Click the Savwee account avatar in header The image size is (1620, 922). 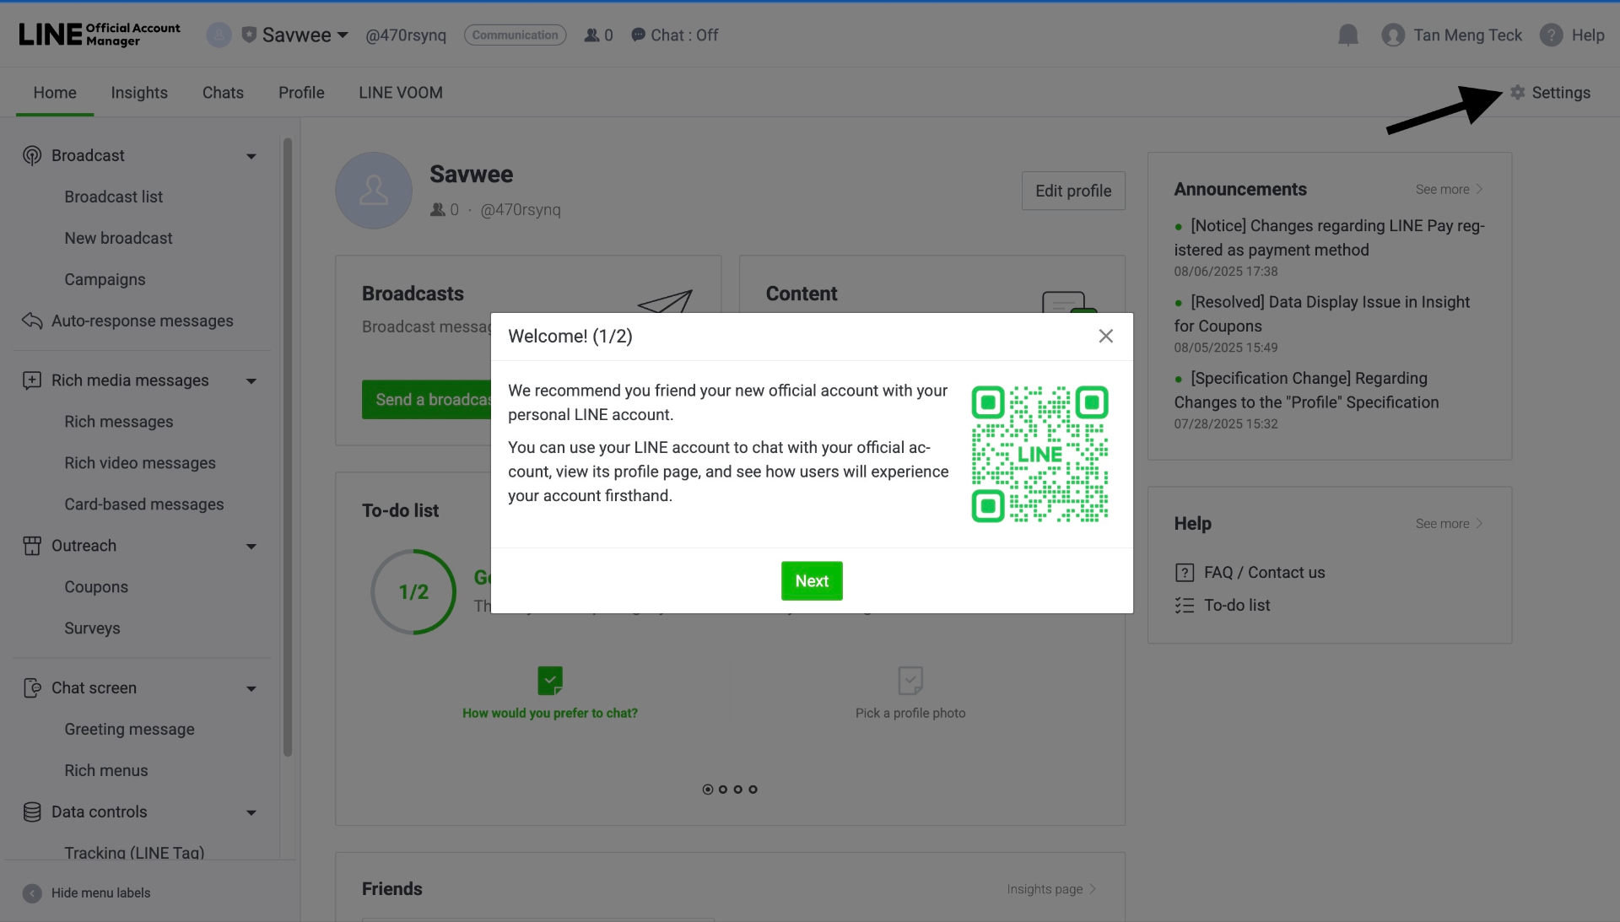coord(219,35)
